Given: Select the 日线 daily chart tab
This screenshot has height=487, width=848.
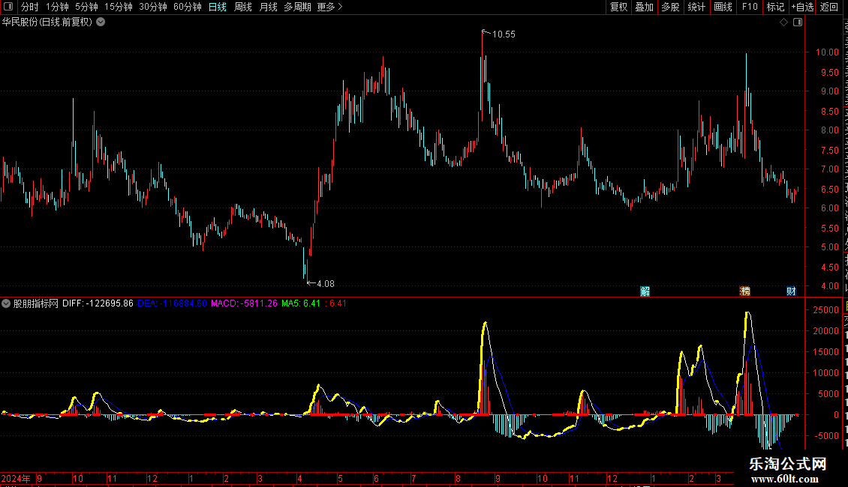Looking at the screenshot, I should [218, 7].
